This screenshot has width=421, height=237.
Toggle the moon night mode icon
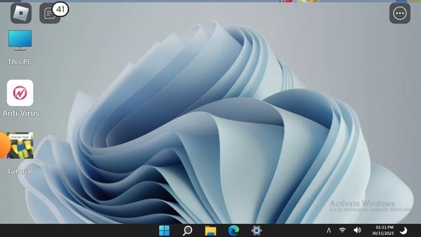tap(403, 230)
